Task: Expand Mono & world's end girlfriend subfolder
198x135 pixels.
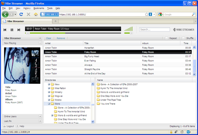Action: (52, 115)
